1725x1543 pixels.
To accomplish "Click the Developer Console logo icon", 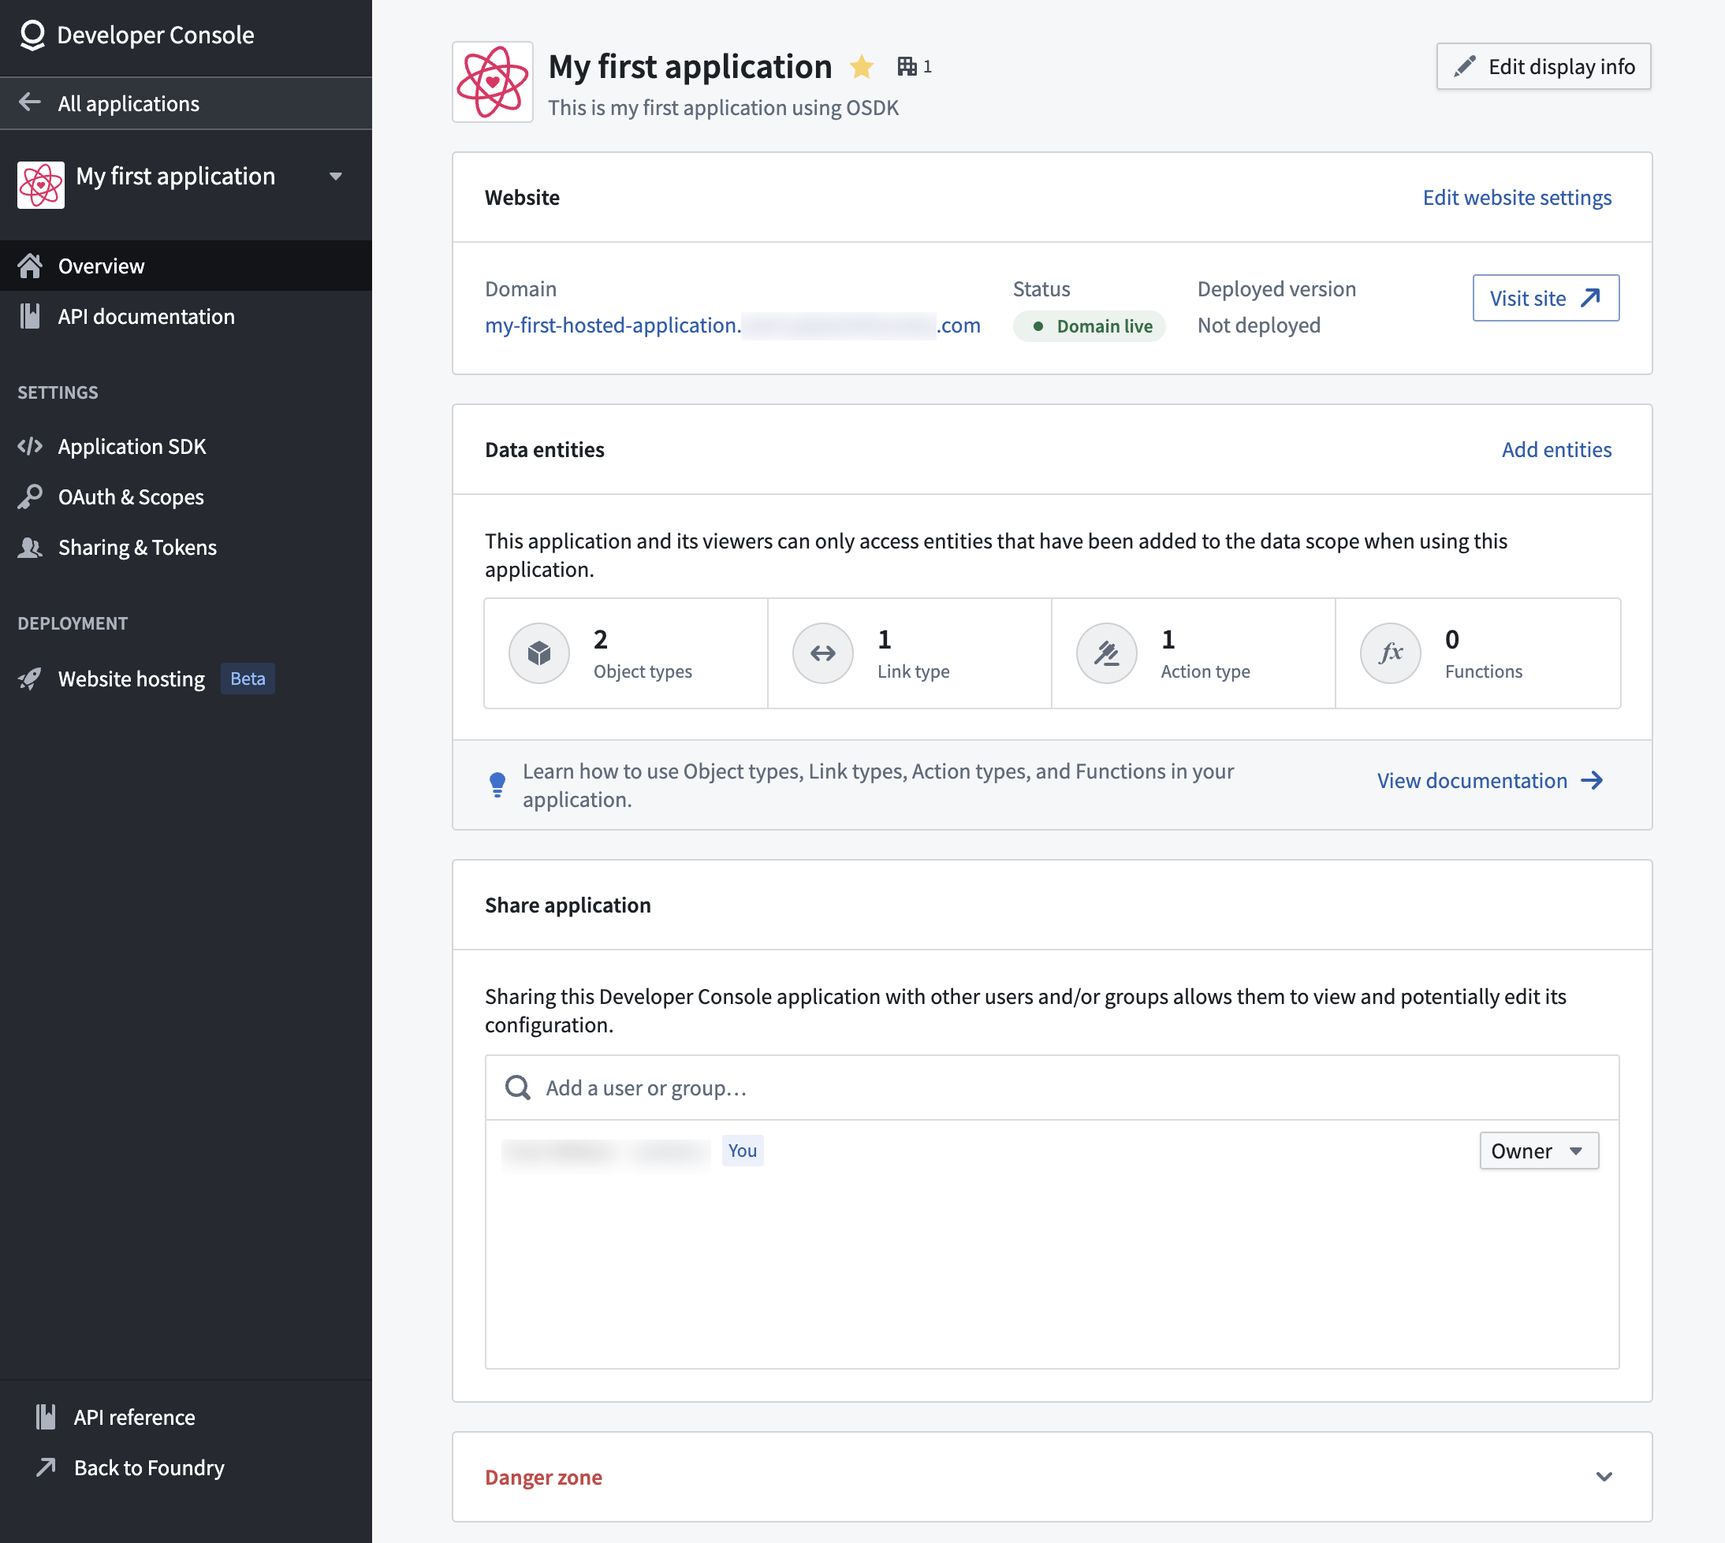I will point(32,35).
